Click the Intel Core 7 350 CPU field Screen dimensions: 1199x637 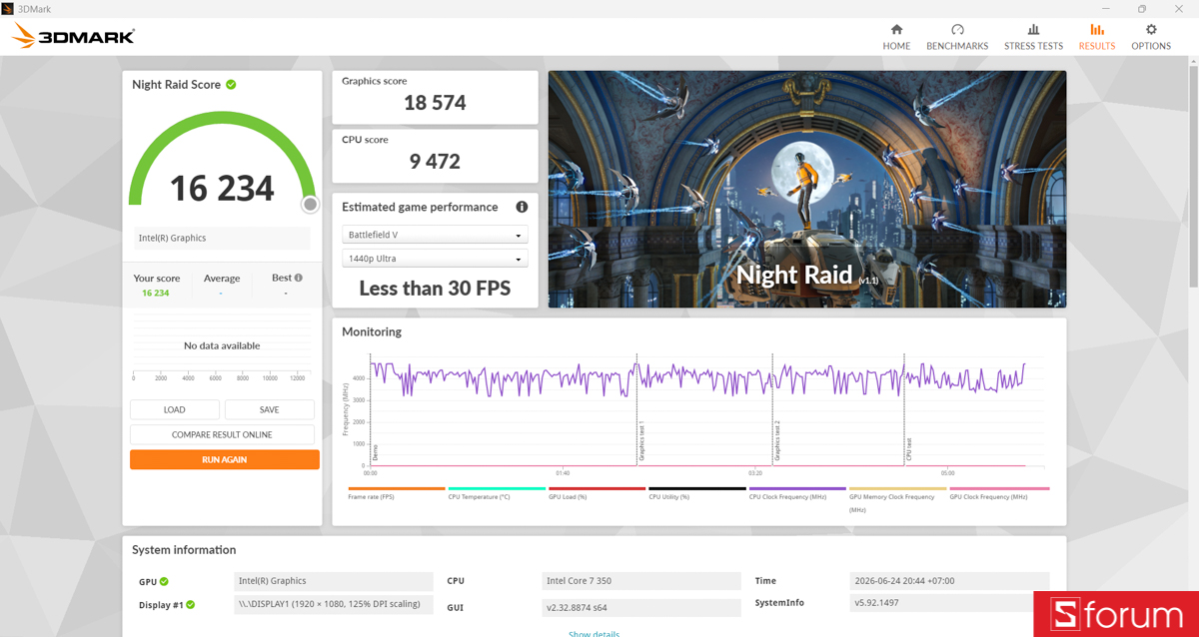pos(642,581)
